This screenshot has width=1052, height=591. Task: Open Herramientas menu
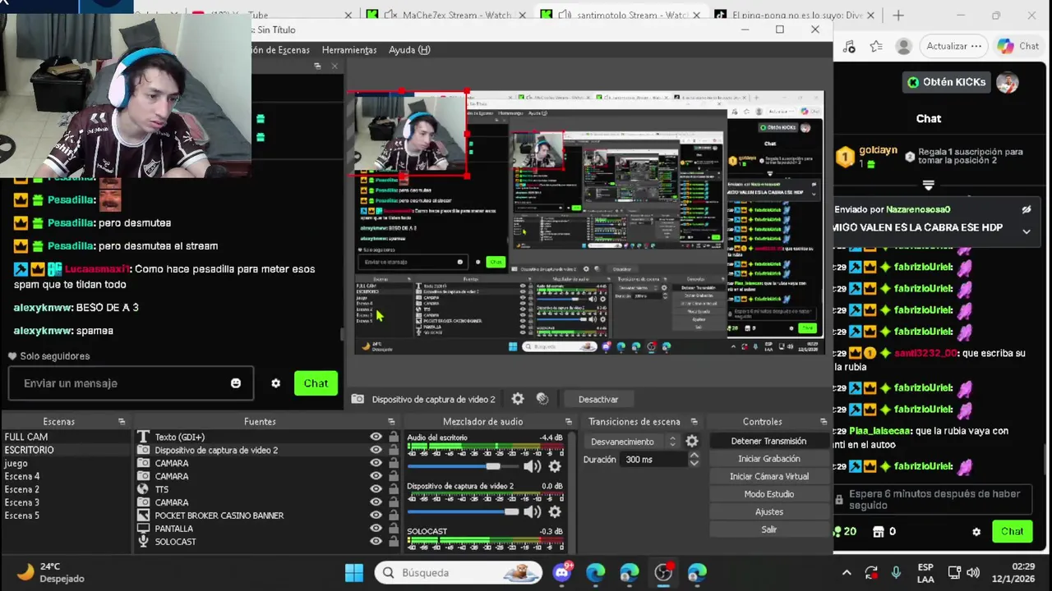(x=349, y=50)
